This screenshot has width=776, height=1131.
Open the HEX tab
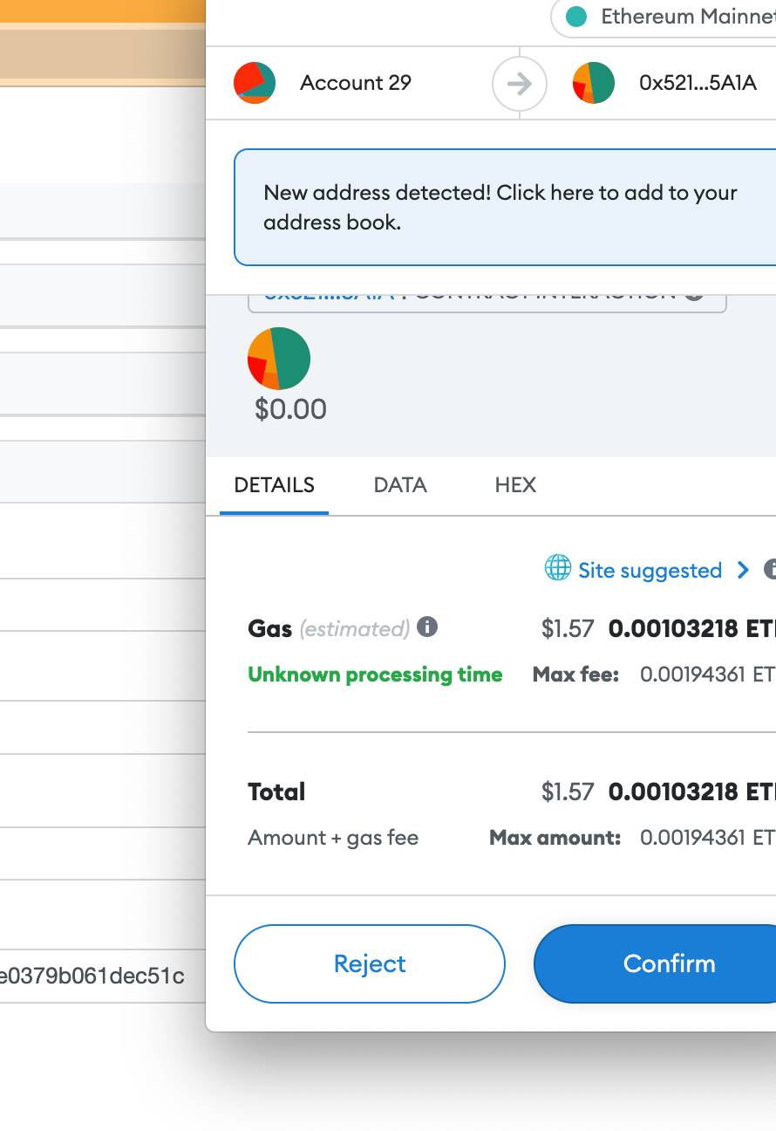(515, 485)
